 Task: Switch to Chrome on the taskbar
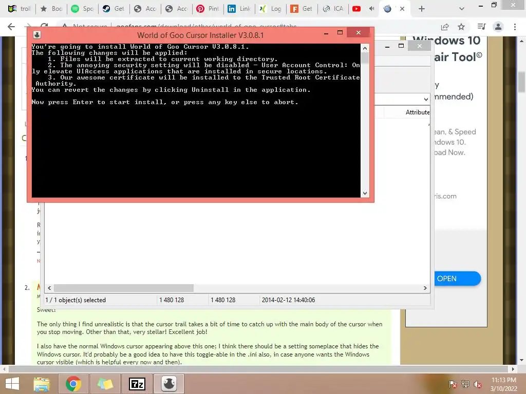(x=73, y=384)
